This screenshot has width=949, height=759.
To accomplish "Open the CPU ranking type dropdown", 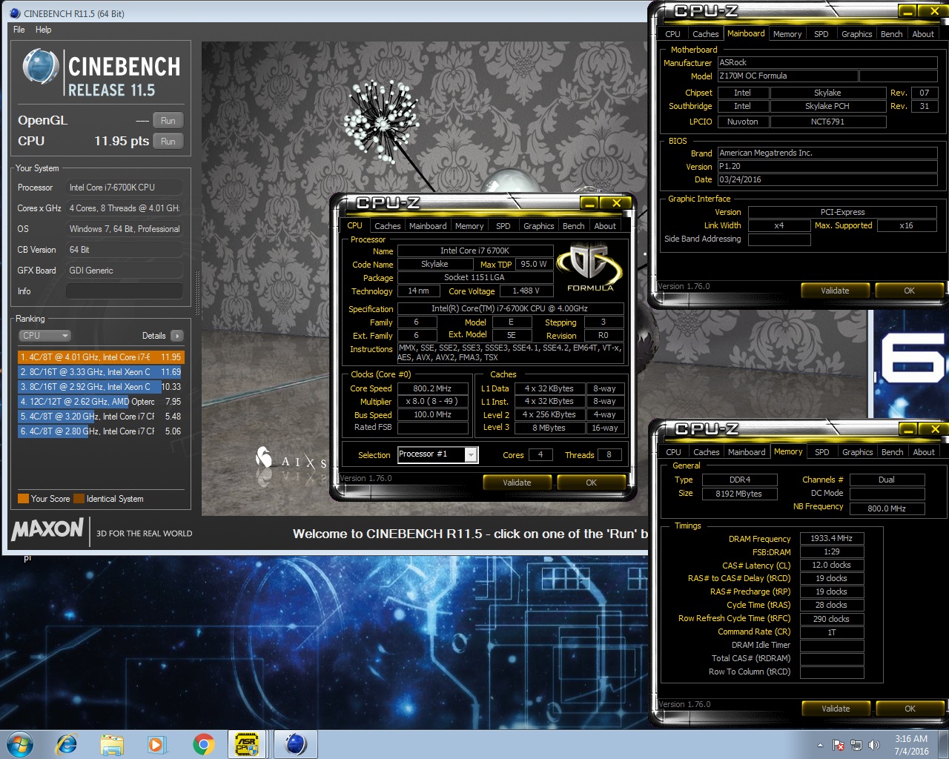I will tap(44, 336).
